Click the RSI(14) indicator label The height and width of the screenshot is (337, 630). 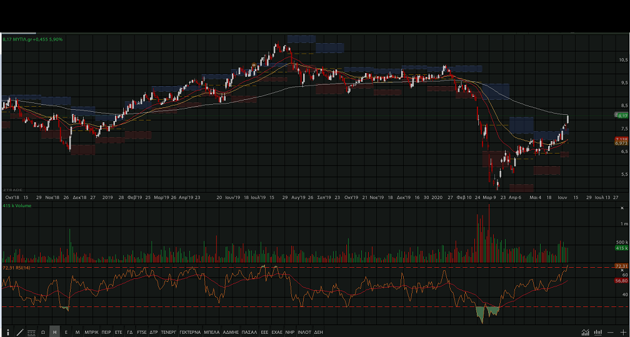pyautogui.click(x=17, y=268)
